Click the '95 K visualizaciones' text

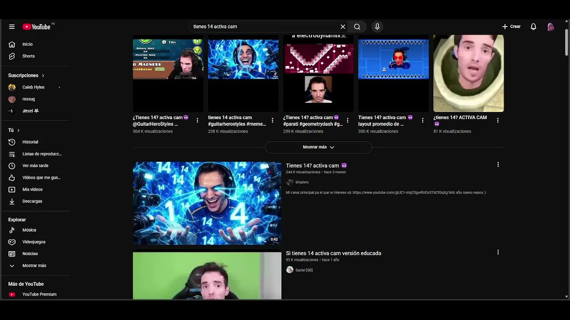[302, 260]
